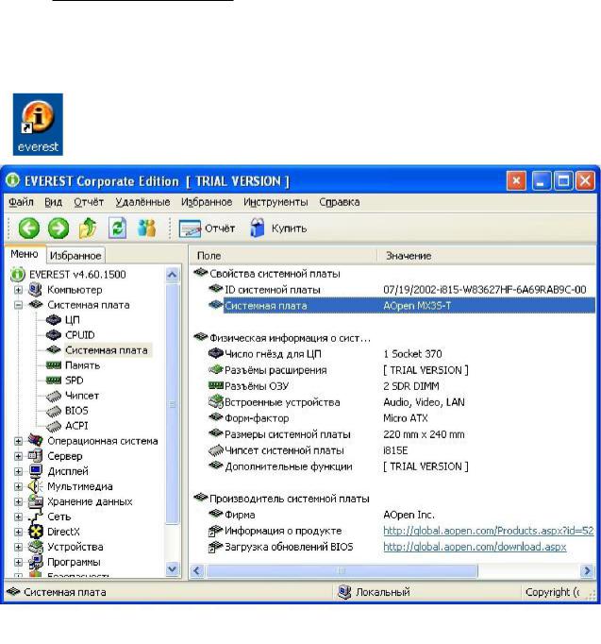Click the Дисплей monitor icon
The width and height of the screenshot is (601, 644).
[x=35, y=471]
